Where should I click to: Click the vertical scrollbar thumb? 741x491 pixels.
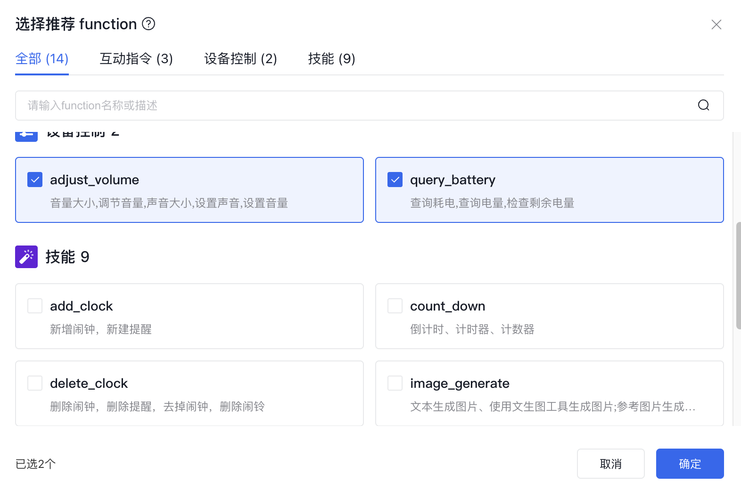pyautogui.click(x=738, y=276)
